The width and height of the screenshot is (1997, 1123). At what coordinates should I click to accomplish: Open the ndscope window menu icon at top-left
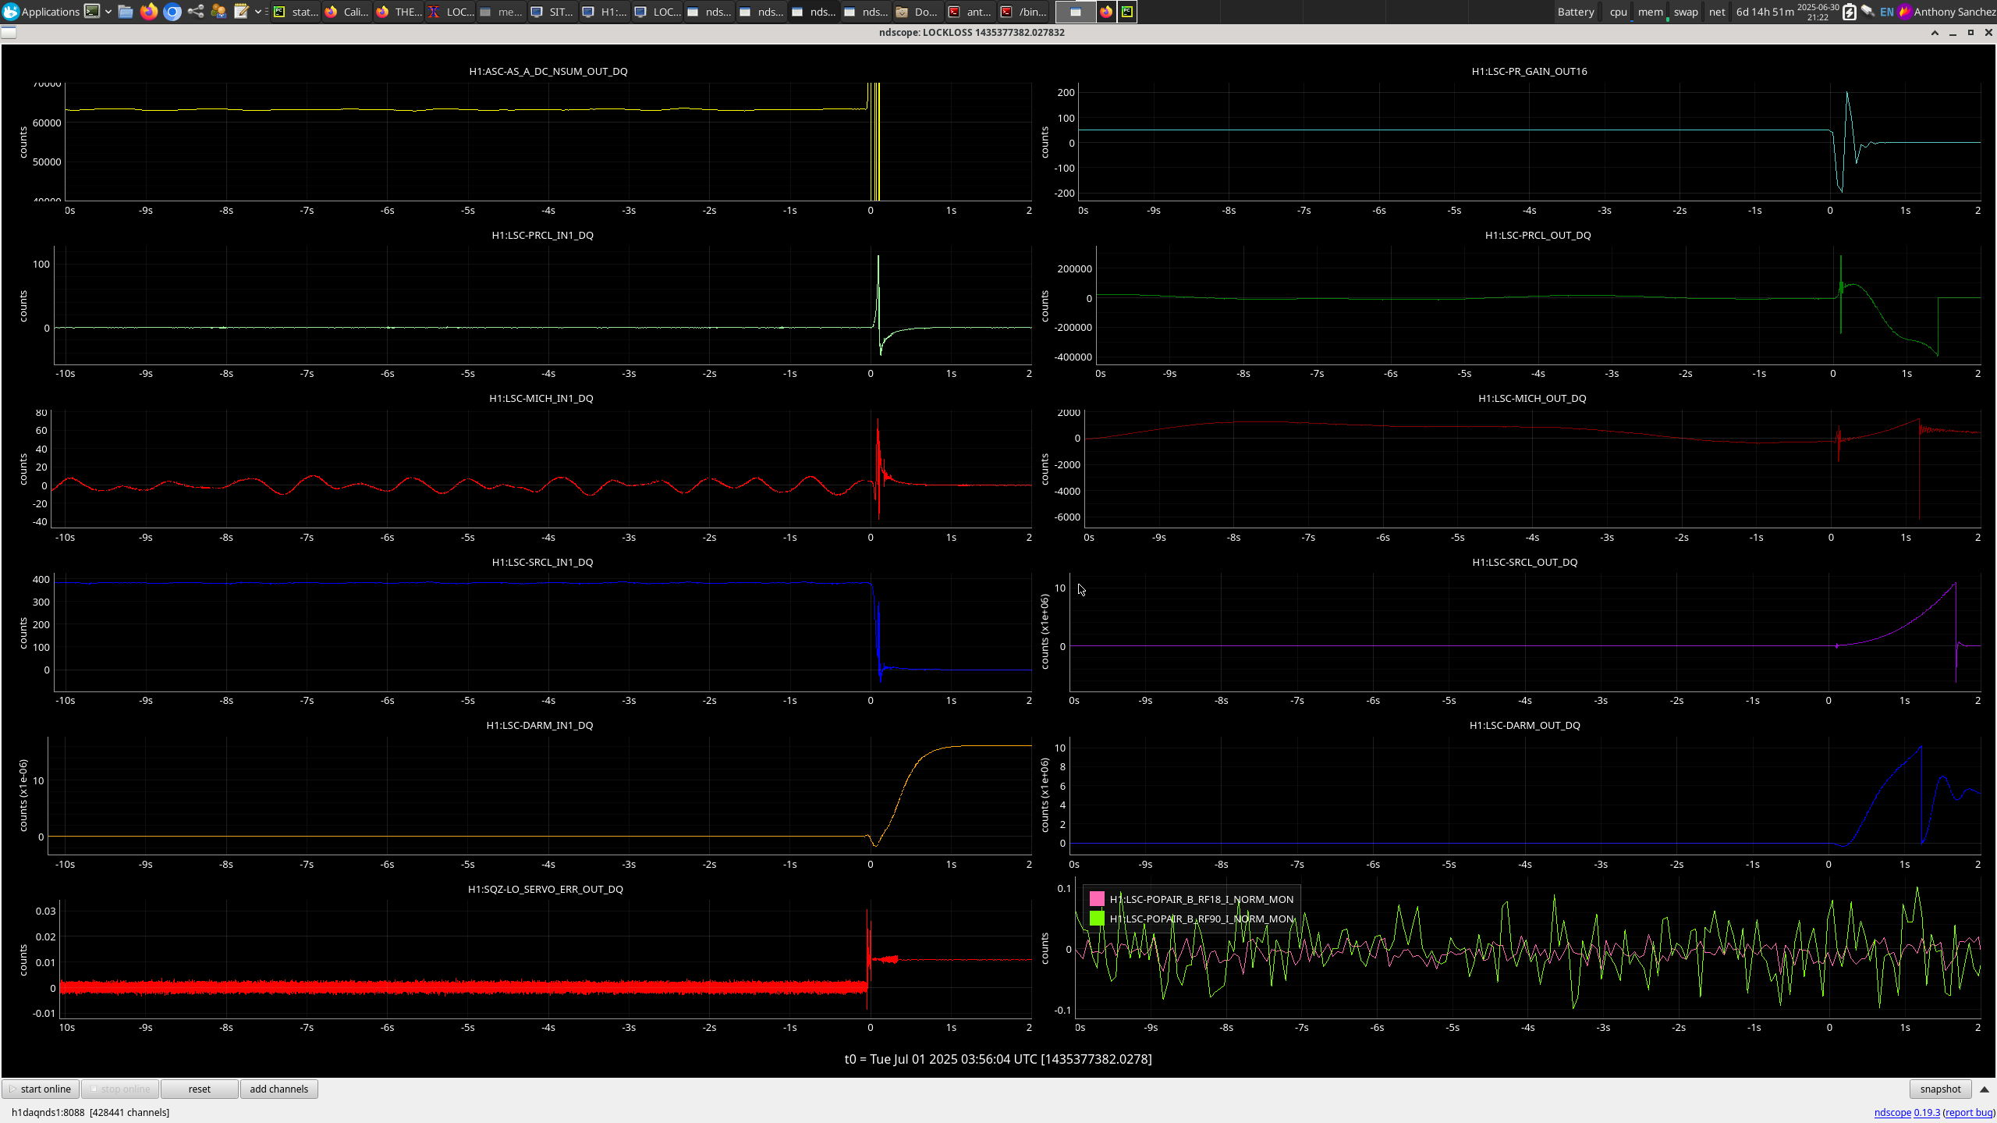[9, 33]
